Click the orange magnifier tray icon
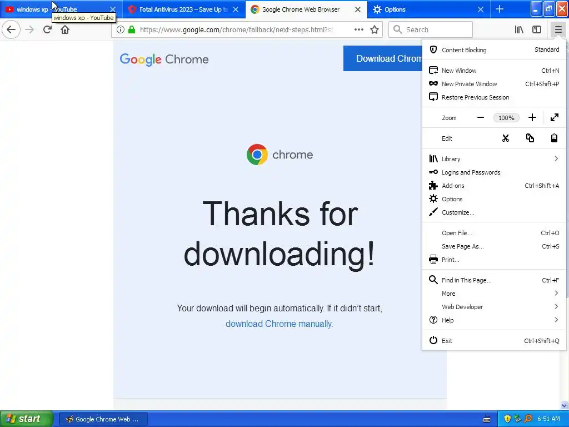Viewport: 569px width, 427px height. 528,419
